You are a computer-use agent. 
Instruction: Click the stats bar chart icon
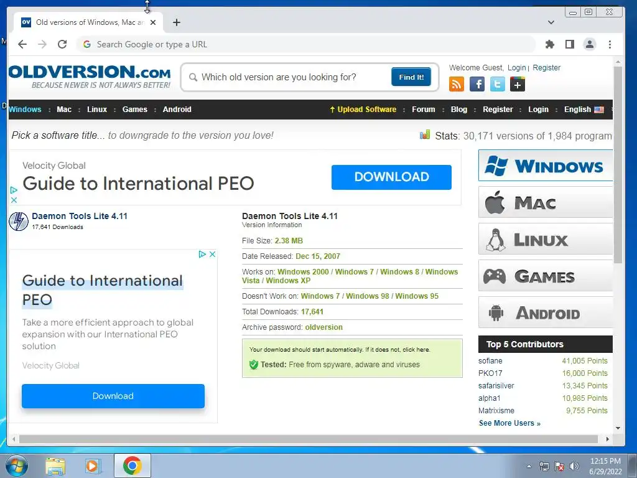point(424,134)
